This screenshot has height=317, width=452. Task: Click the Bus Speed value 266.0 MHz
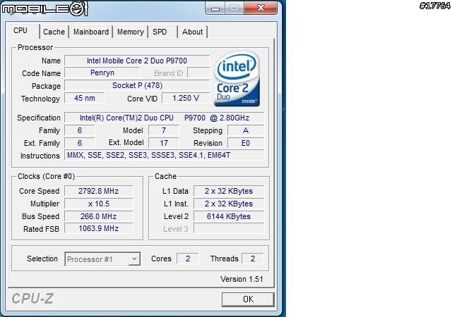(99, 216)
